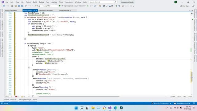The height and width of the screenshot is (111, 197).
Task: Click Select Repository
Action: click(182, 103)
